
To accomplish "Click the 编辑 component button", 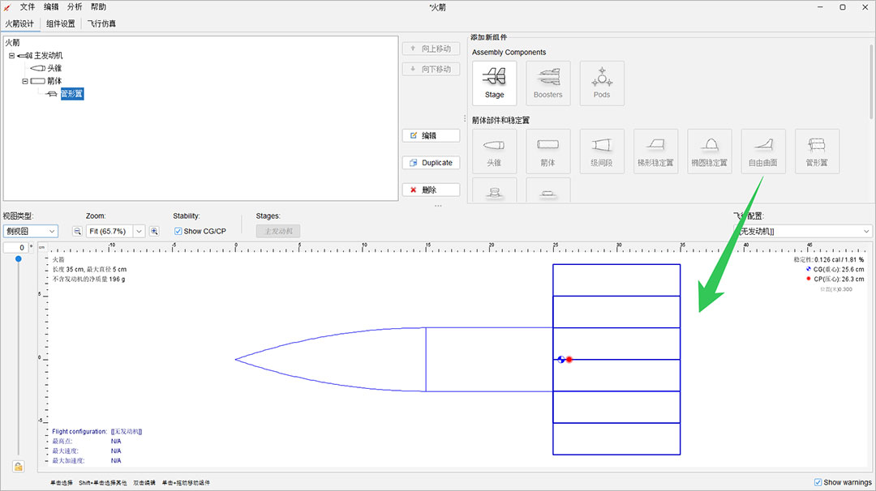I will [x=432, y=135].
